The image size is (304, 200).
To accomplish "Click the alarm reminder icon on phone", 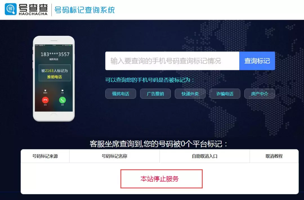I will (45, 90).
